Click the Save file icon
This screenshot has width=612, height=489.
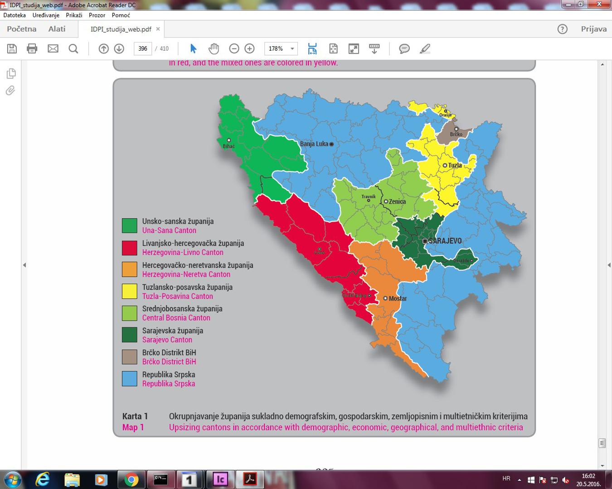12,48
